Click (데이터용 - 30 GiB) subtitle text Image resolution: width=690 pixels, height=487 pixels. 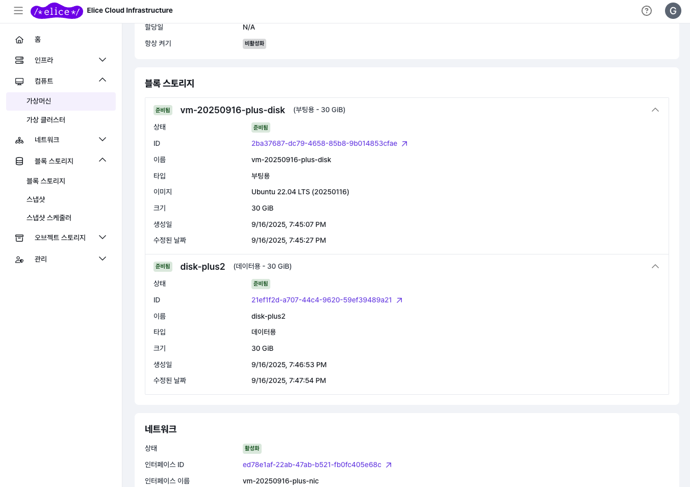tap(263, 267)
